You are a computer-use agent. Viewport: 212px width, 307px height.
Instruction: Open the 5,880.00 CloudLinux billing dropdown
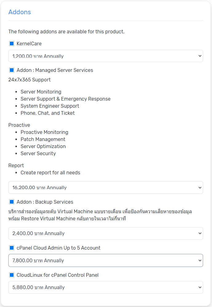[106, 288]
